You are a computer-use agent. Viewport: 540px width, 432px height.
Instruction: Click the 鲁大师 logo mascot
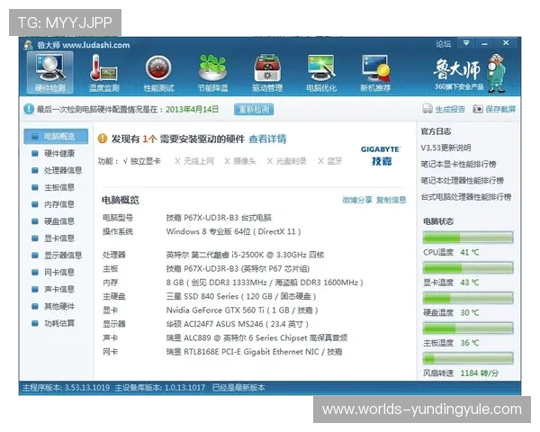click(x=496, y=72)
